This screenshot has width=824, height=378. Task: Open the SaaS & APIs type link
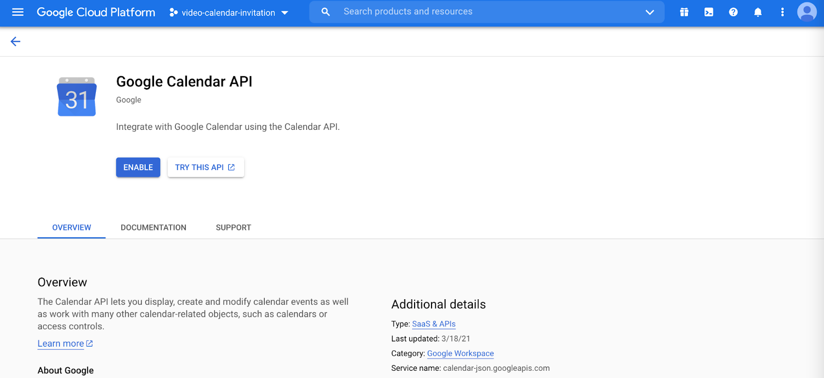pos(434,324)
